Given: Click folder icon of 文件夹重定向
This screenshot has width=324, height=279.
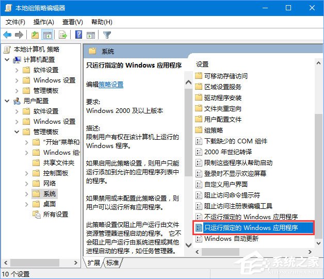Looking at the screenshot, I should [199, 108].
